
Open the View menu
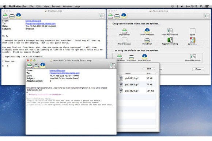click(46, 6)
